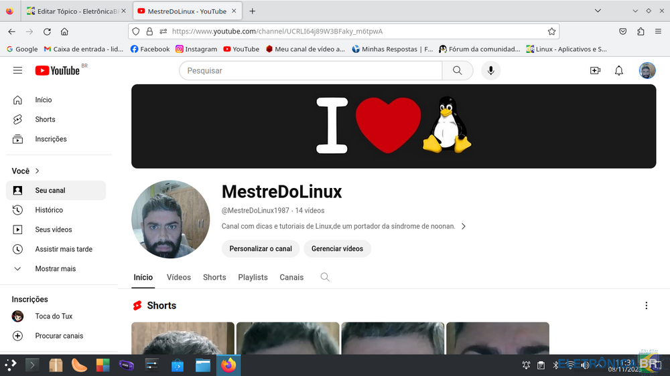Viewport: 670px width, 376px height.
Task: Bookmark this page with star icon
Action: (551, 31)
